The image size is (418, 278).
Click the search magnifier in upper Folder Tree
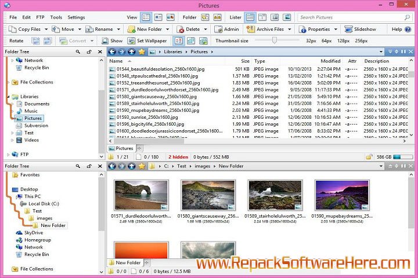coord(78,52)
